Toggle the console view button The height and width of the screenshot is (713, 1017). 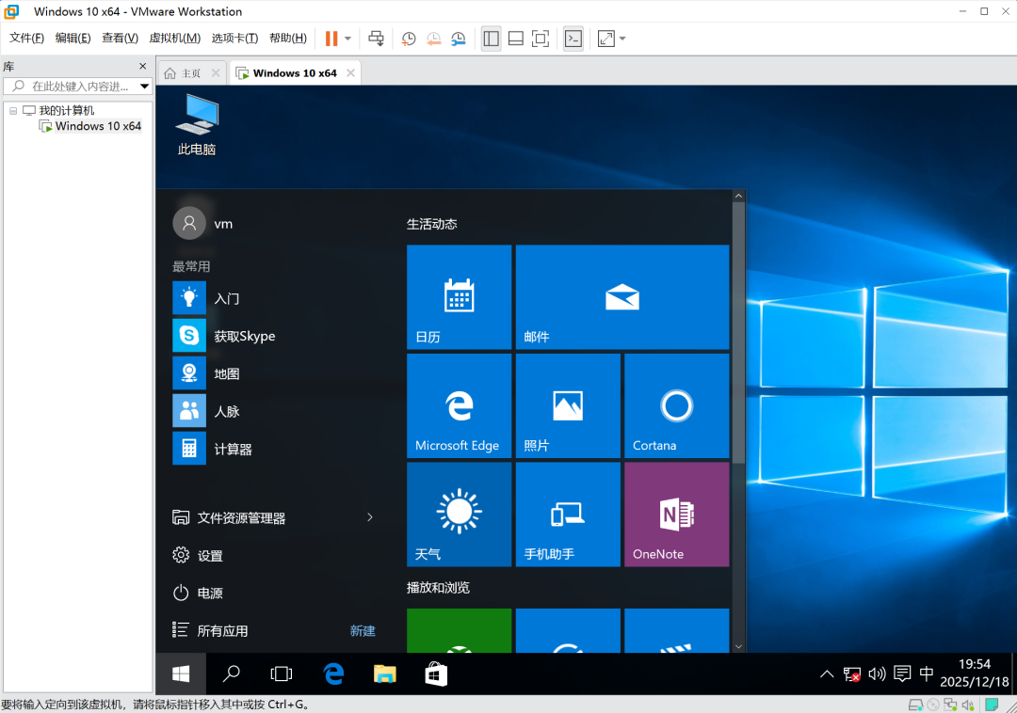click(x=573, y=39)
